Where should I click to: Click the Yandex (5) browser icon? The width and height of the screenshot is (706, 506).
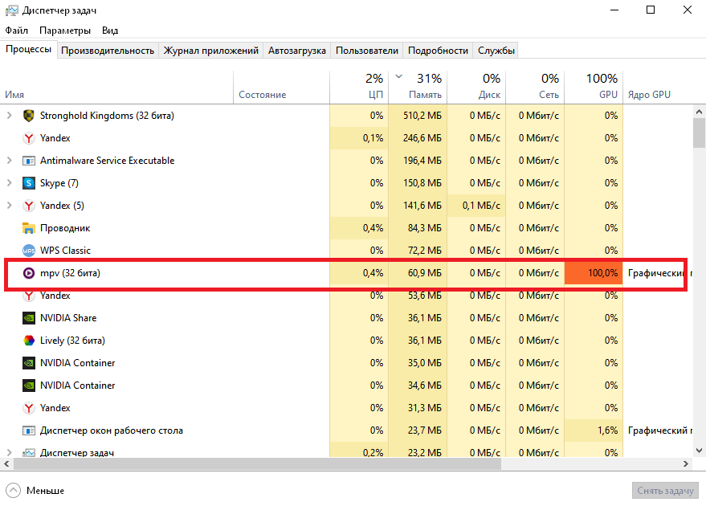coord(29,206)
